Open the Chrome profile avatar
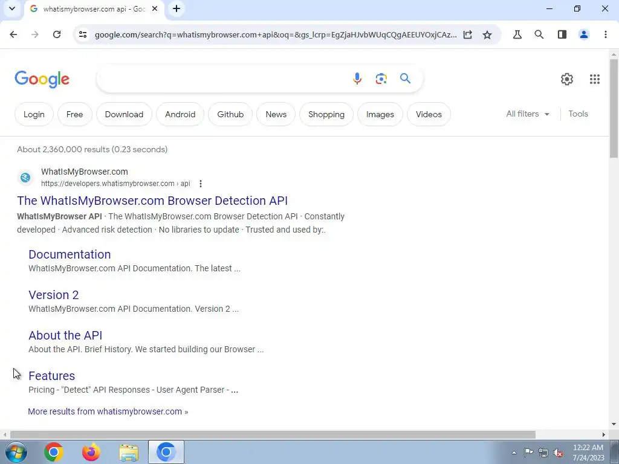Image resolution: width=619 pixels, height=464 pixels. point(583,34)
